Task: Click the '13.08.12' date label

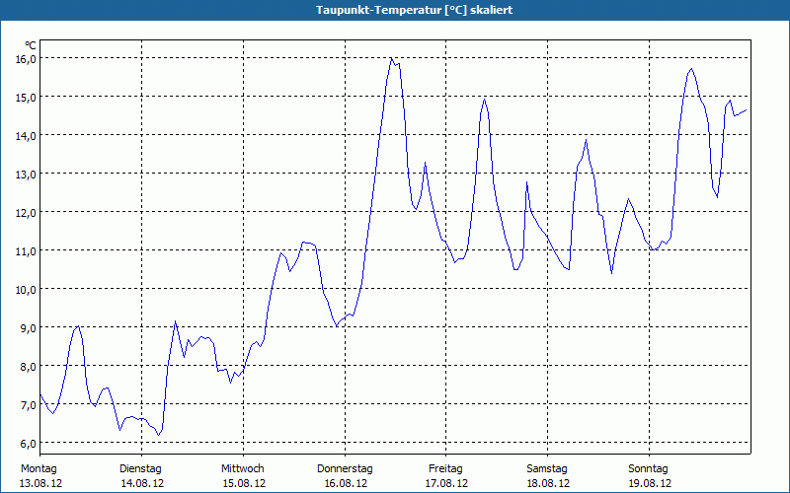Action: [x=40, y=483]
